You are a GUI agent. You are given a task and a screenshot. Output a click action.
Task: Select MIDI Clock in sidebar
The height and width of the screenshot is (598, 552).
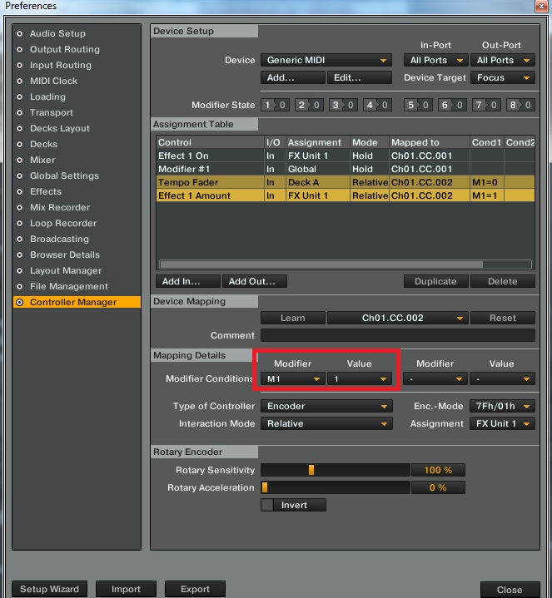(x=53, y=81)
